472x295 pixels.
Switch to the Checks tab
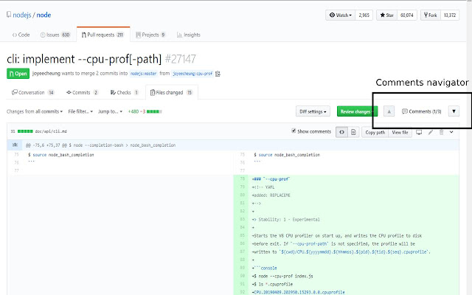click(x=125, y=92)
